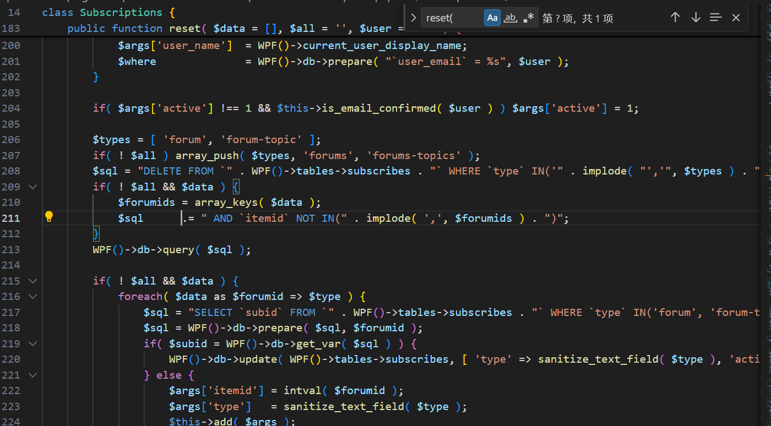Collapse the fold at line 215
The height and width of the screenshot is (426, 771).
click(x=32, y=281)
